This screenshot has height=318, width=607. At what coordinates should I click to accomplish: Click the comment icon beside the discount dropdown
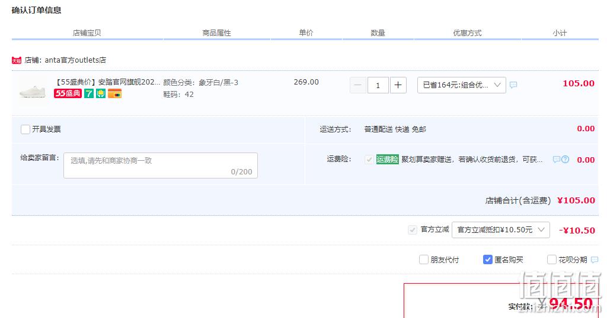click(513, 85)
